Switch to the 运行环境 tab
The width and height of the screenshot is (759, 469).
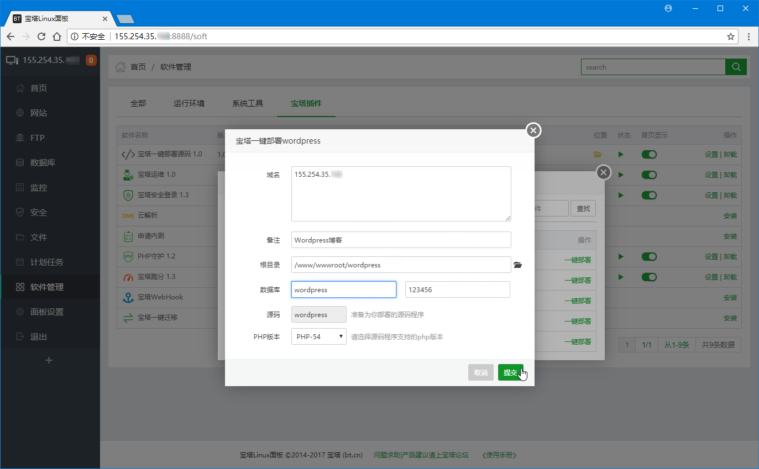189,103
